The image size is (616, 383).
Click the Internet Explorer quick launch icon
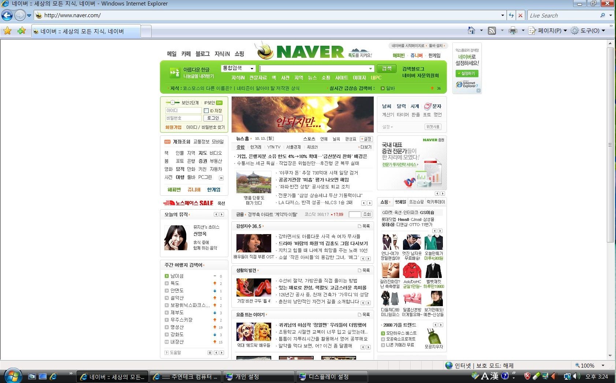53,376
